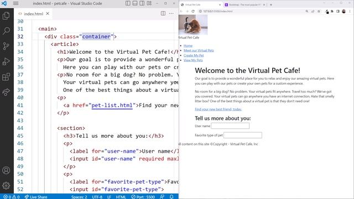
Task: Toggle secondary side bar layout button
Action: pos(142,3)
